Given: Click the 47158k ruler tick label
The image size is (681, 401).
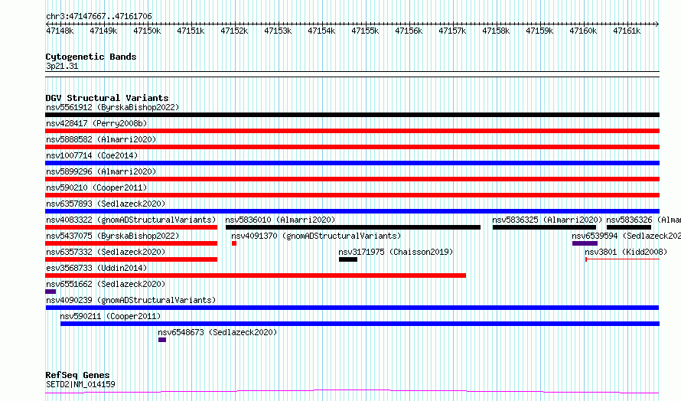Looking at the screenshot, I should (x=496, y=31).
